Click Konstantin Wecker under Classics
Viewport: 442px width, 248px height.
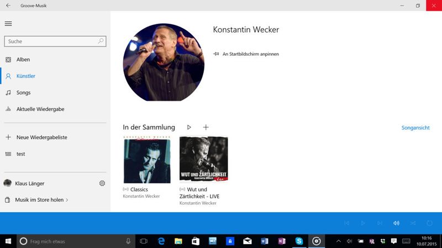tap(141, 196)
